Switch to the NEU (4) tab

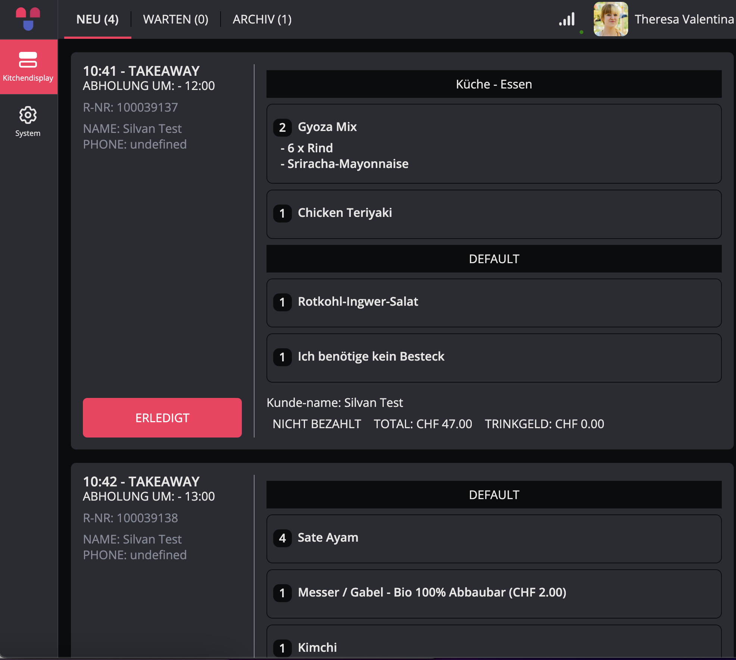(x=97, y=19)
